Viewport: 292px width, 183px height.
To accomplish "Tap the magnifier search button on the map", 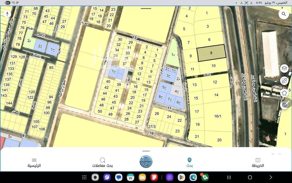I will (x=284, y=14).
